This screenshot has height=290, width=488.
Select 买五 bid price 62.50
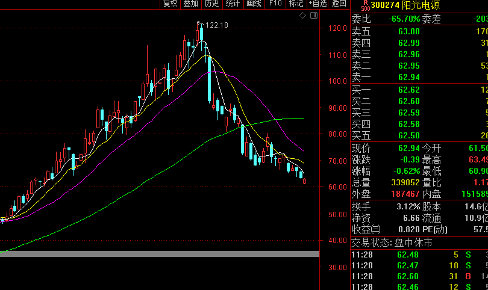pyautogui.click(x=409, y=135)
